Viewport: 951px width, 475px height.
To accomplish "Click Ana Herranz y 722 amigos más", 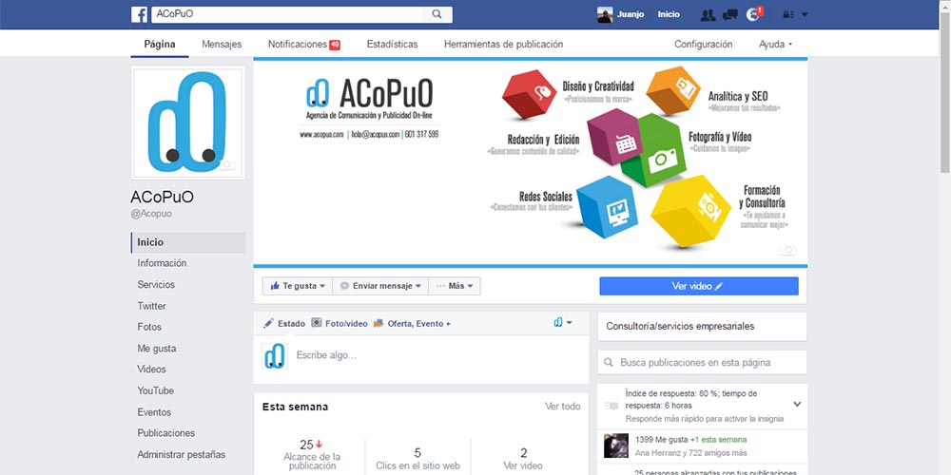I will (x=690, y=452).
